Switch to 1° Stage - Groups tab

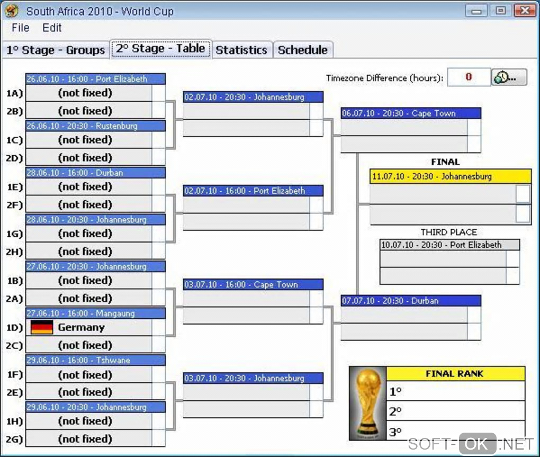[x=56, y=50]
